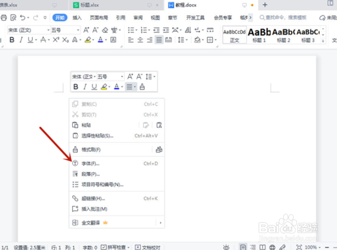This screenshot has height=250, width=337.
Task: Click the spelling check status bar item
Action: [x=115, y=247]
